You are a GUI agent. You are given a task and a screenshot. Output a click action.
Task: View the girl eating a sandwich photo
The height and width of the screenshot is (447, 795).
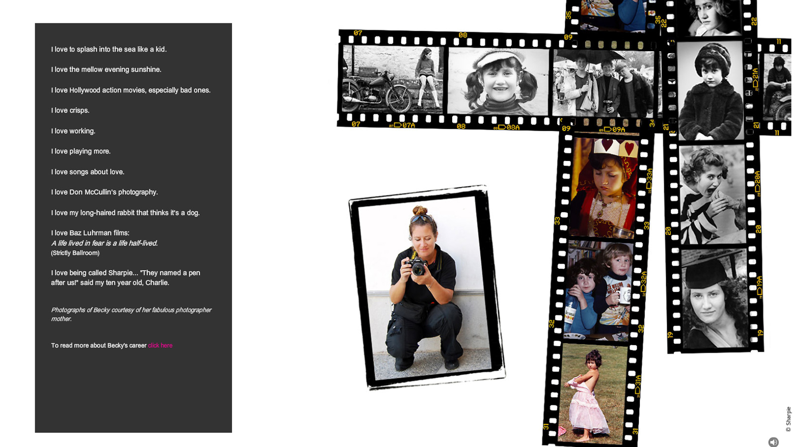713,195
